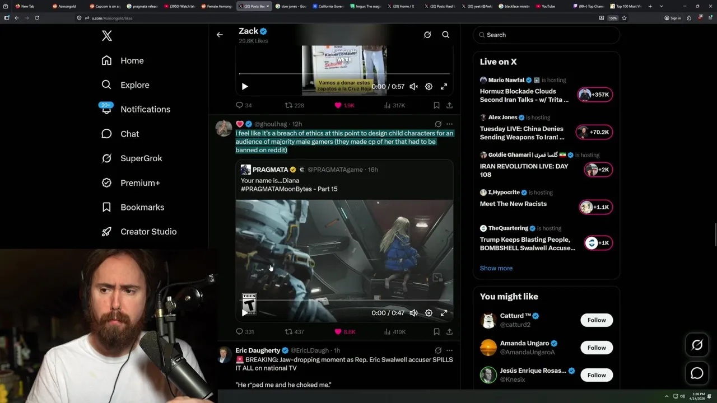This screenshot has height=403, width=717.
Task: Switch to the YouTube browser tab
Action: tap(548, 6)
